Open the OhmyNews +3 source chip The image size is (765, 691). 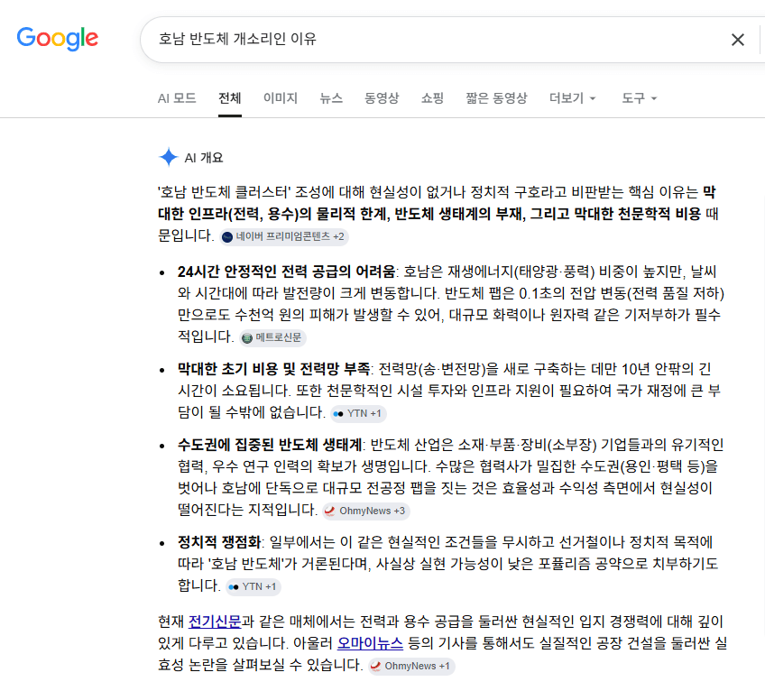(x=365, y=511)
